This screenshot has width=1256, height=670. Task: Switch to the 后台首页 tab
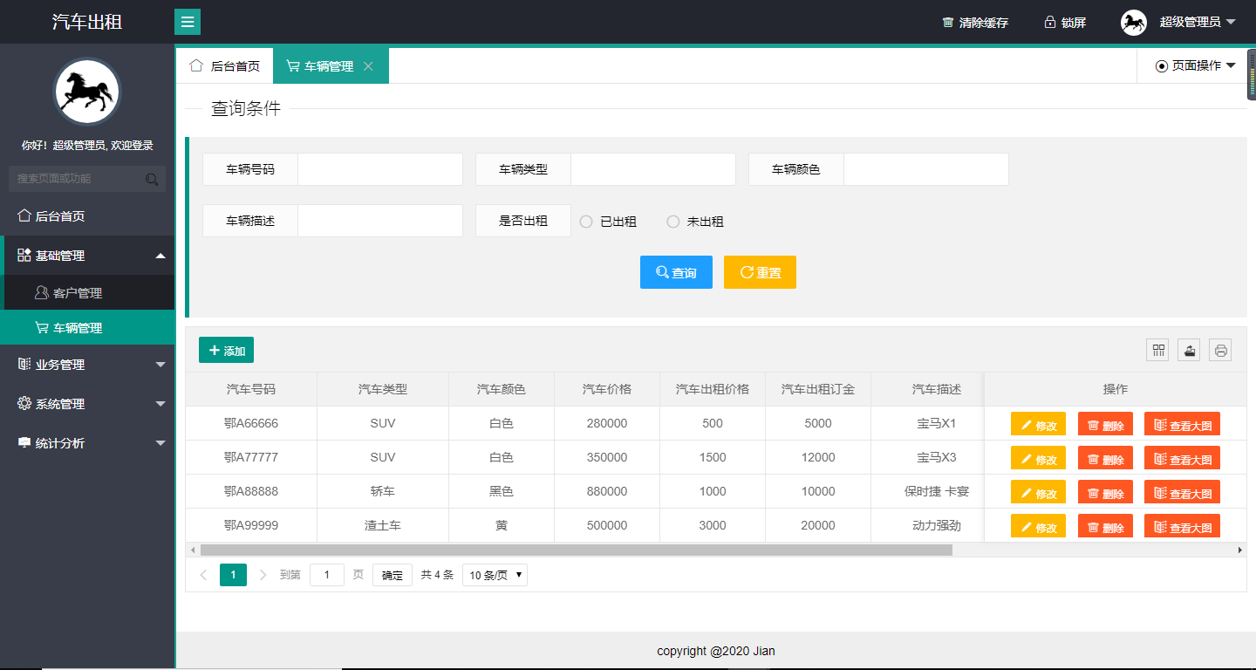(x=225, y=66)
